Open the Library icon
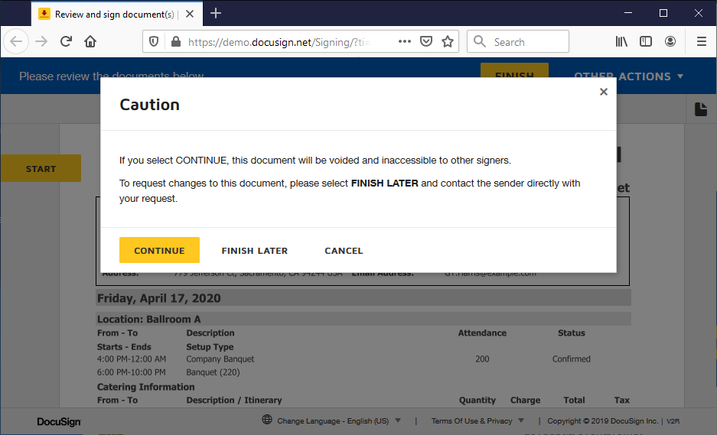This screenshot has height=435, width=717. tap(621, 41)
